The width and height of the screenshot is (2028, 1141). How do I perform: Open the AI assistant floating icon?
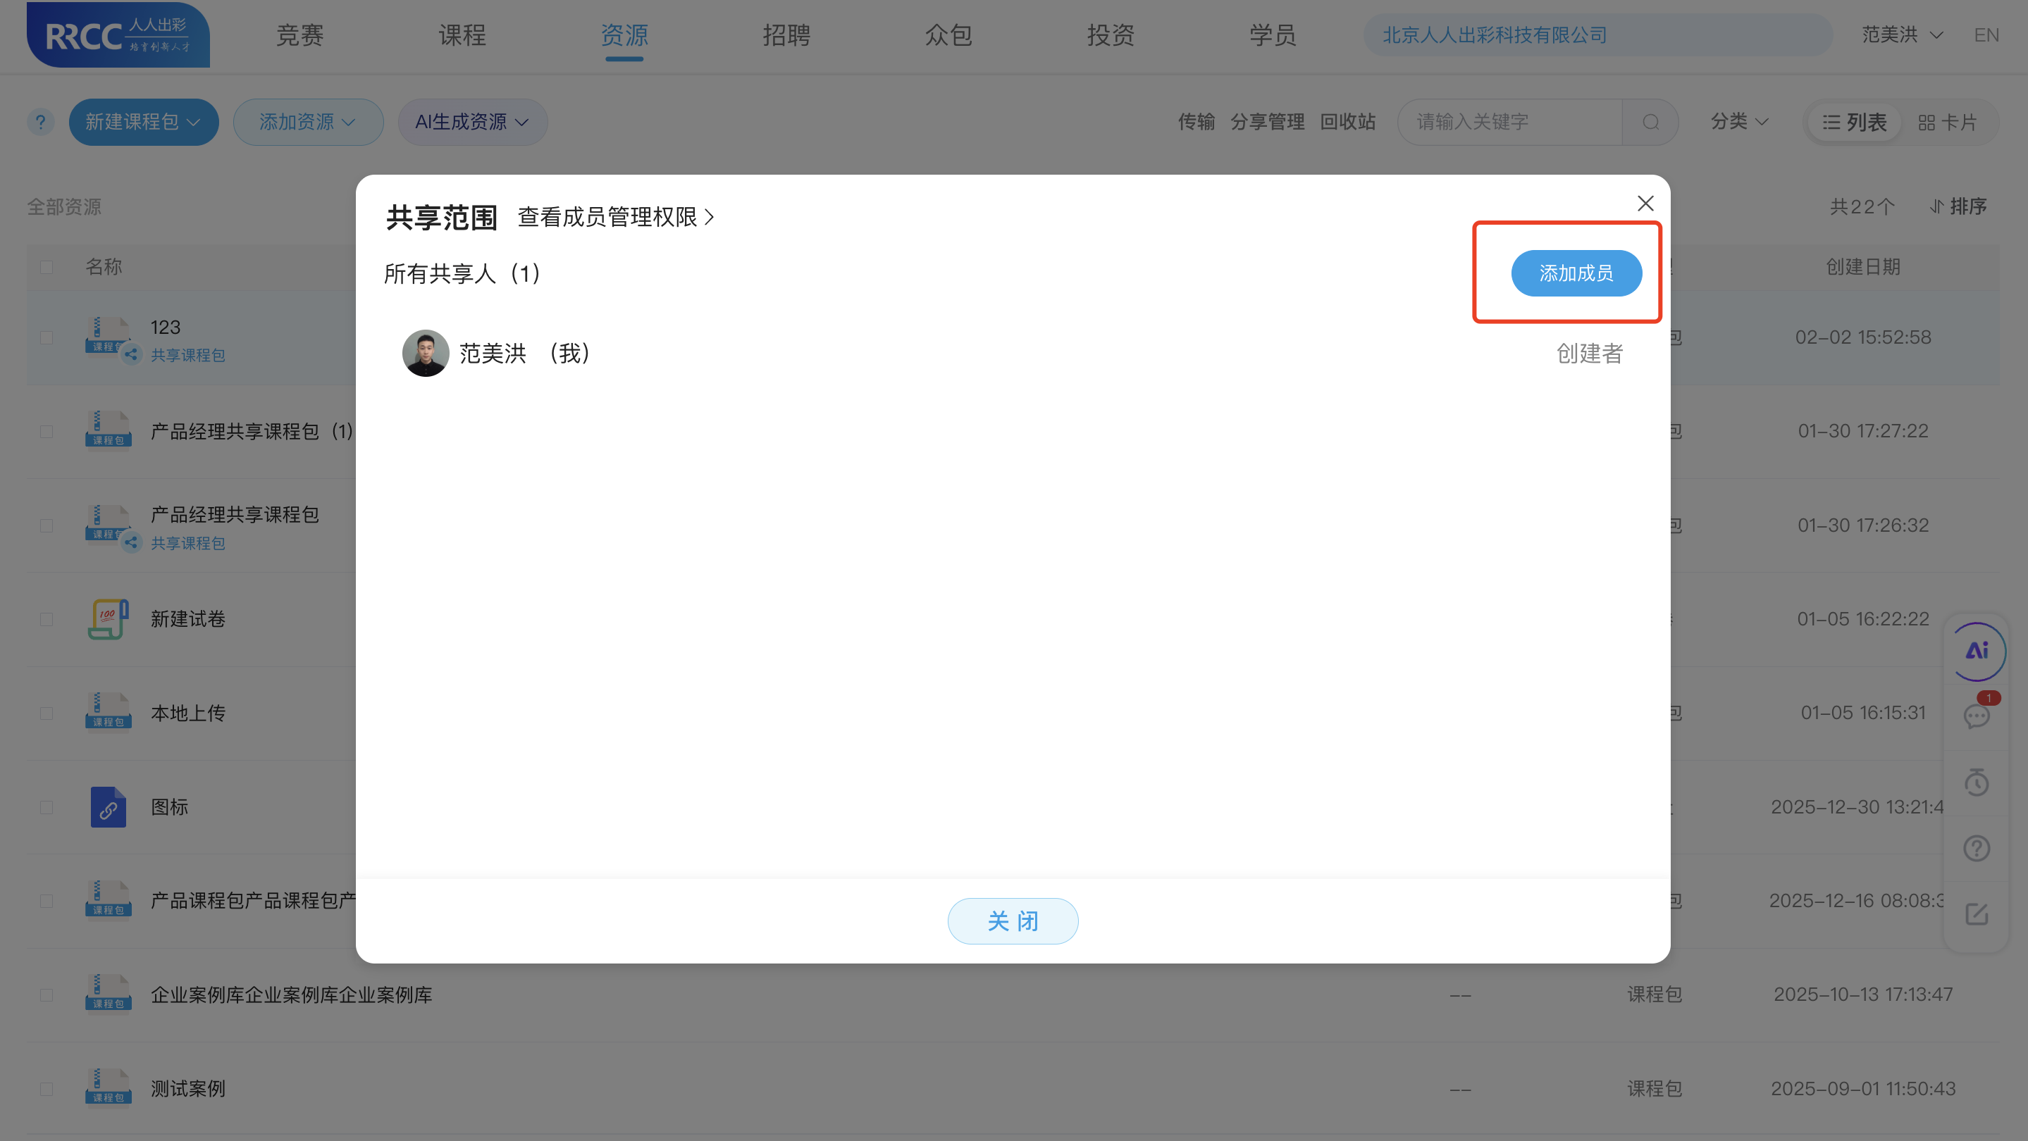tap(1977, 651)
